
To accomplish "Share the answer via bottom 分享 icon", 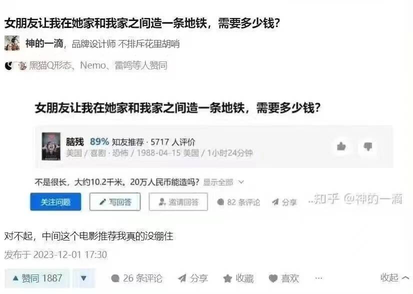I will (182, 278).
